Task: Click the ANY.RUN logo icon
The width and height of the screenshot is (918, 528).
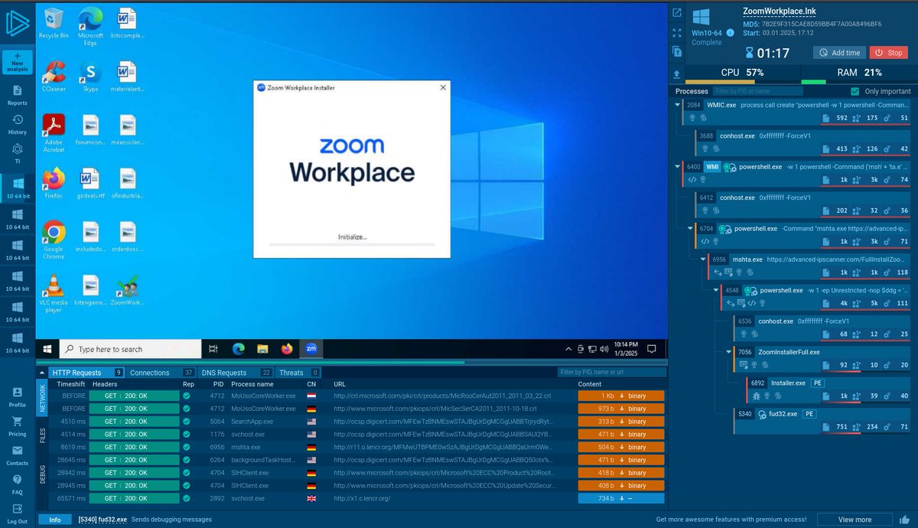Action: point(17,22)
